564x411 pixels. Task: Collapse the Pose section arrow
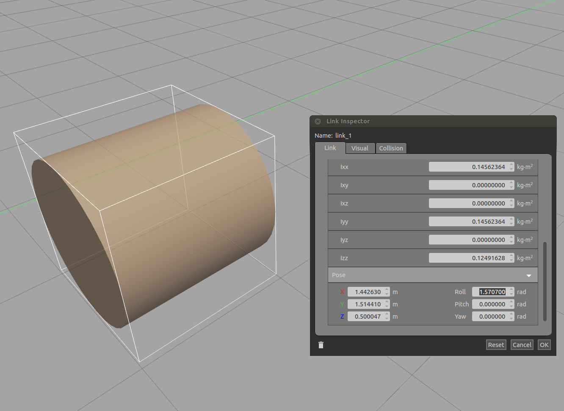tap(528, 275)
